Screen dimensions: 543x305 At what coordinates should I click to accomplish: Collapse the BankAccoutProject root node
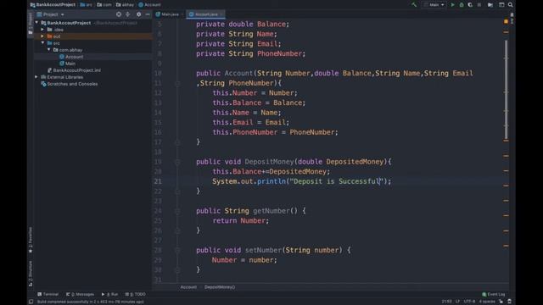36,23
